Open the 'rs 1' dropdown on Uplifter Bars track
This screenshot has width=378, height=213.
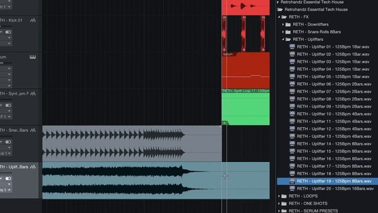tap(5, 190)
